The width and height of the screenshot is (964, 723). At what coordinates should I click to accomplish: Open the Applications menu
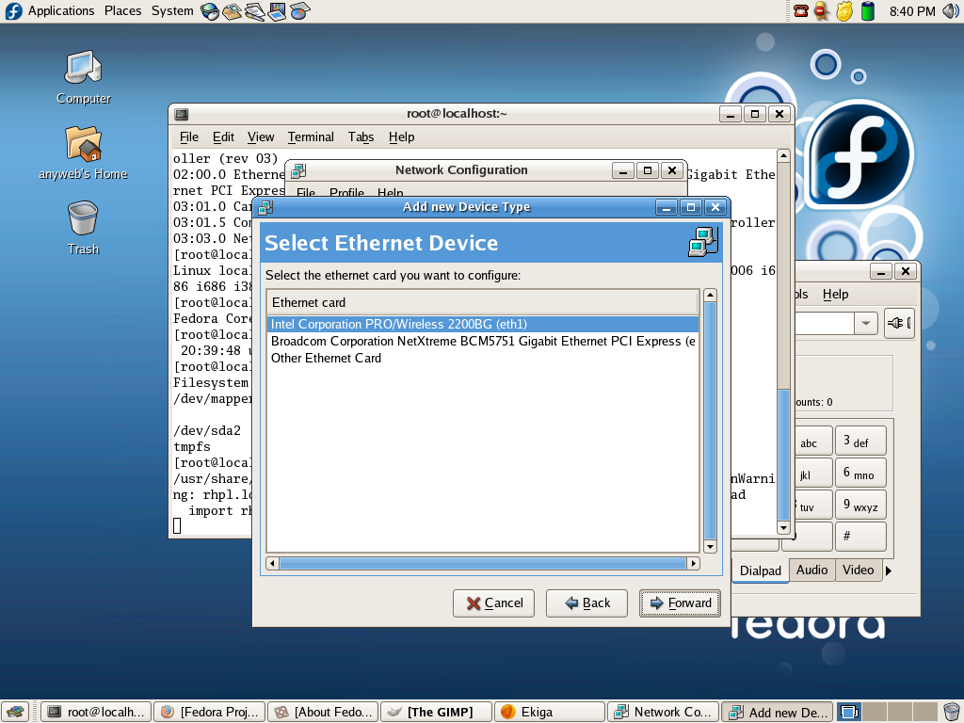(x=61, y=11)
